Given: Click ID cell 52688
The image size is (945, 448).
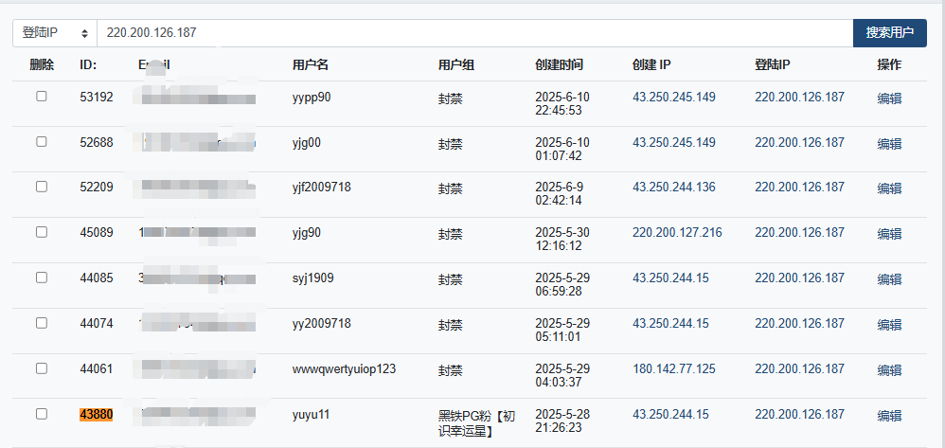Looking at the screenshot, I should tap(97, 142).
